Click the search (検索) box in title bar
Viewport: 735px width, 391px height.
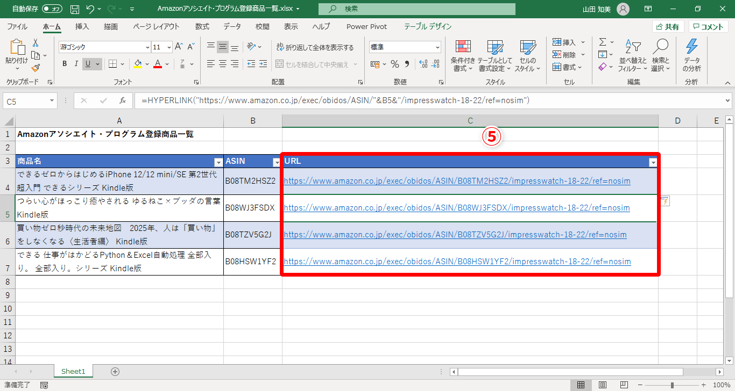click(417, 9)
